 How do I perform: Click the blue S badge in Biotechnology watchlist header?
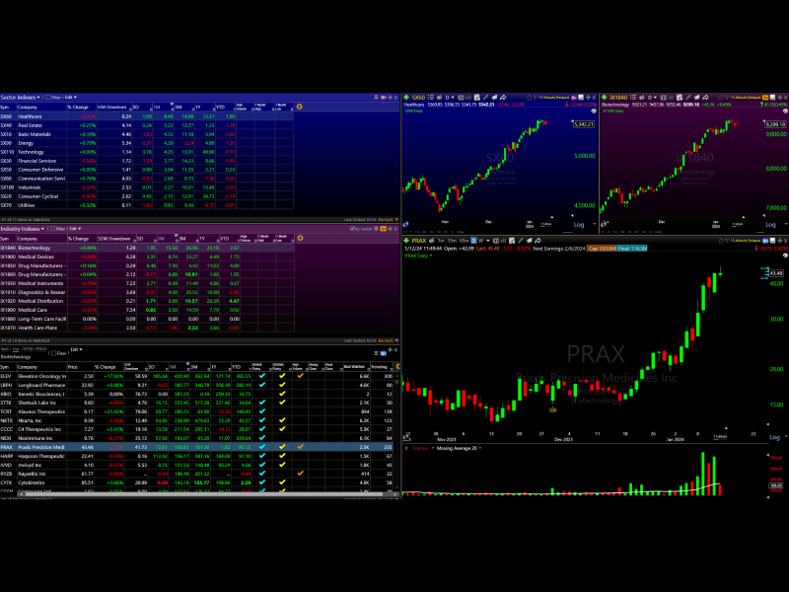[x=383, y=353]
